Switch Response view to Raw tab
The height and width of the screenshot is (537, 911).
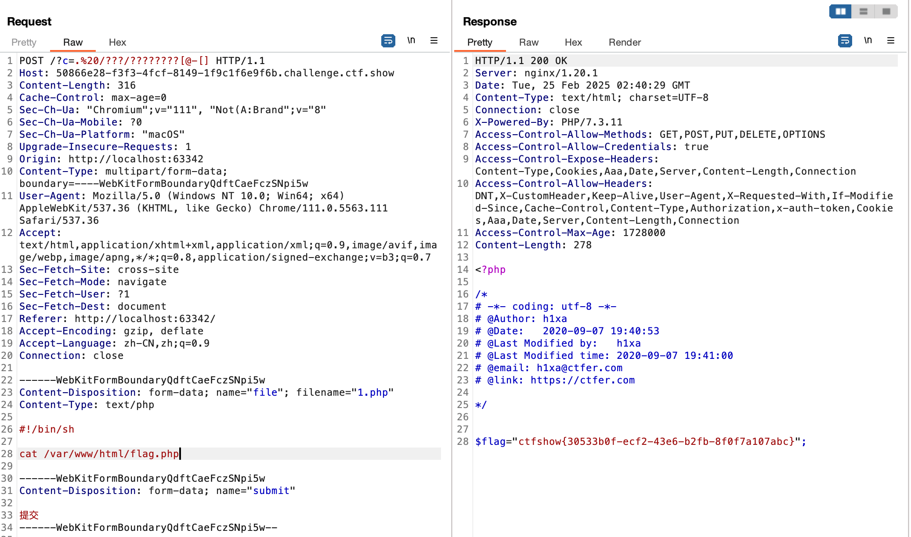tap(529, 42)
